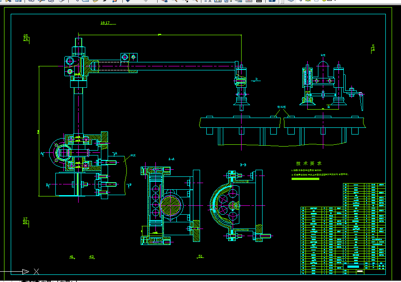Select the "25 24" part number label
This screenshot has height=282, width=401.
tap(25, 37)
